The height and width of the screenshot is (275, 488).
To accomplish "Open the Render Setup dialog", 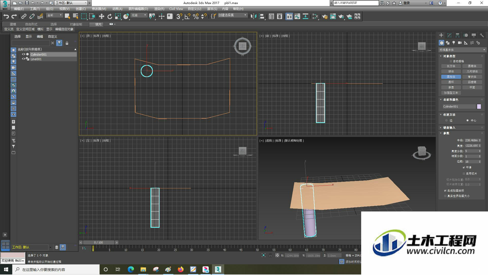I will point(325,17).
